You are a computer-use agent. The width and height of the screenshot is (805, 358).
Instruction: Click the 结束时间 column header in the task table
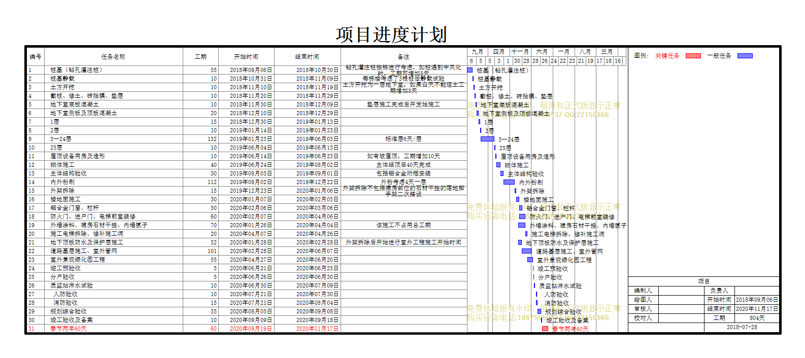(x=308, y=57)
